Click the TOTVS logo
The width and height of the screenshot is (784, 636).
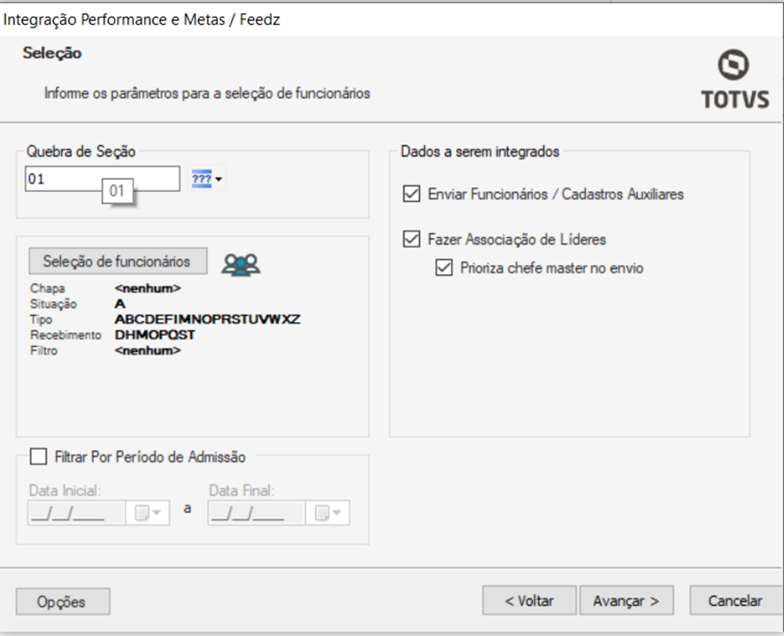(x=734, y=79)
